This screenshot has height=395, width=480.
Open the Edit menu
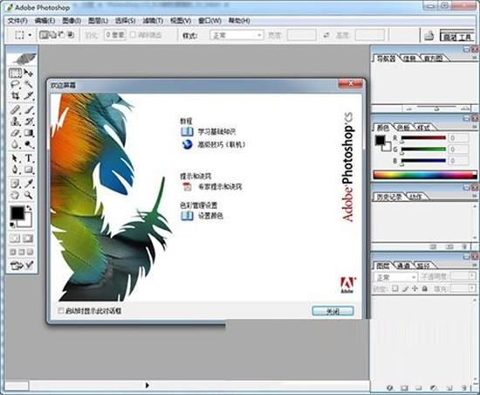point(45,21)
